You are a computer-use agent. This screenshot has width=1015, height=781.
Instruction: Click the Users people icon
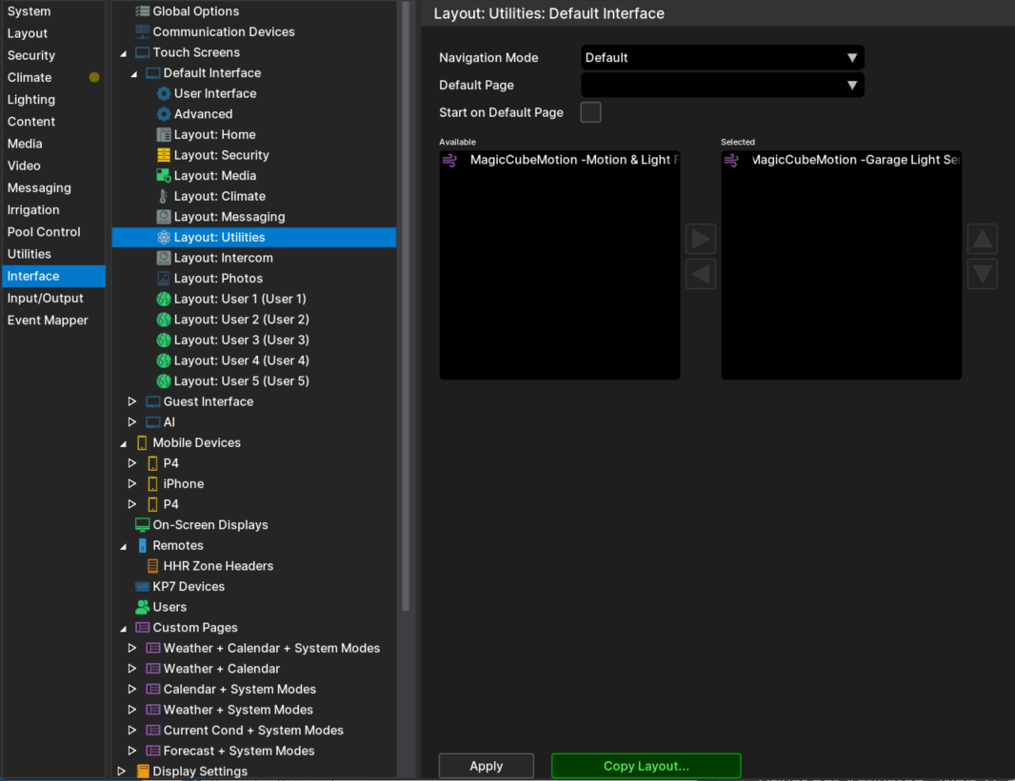point(143,607)
